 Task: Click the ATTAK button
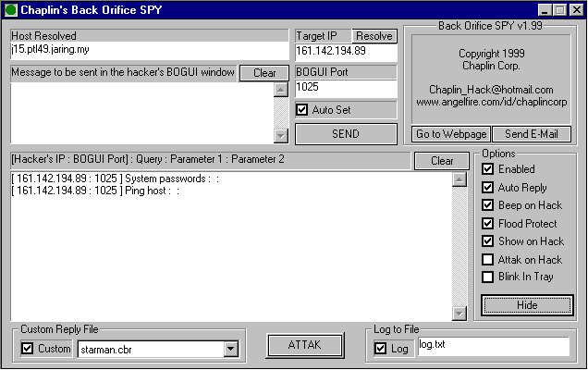click(304, 345)
